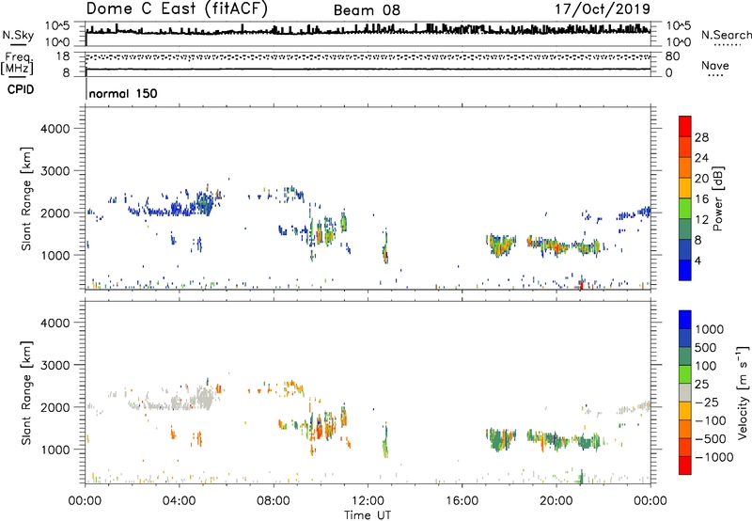
Task: Click the teal 100–500 velocity swatch
Action: point(685,356)
